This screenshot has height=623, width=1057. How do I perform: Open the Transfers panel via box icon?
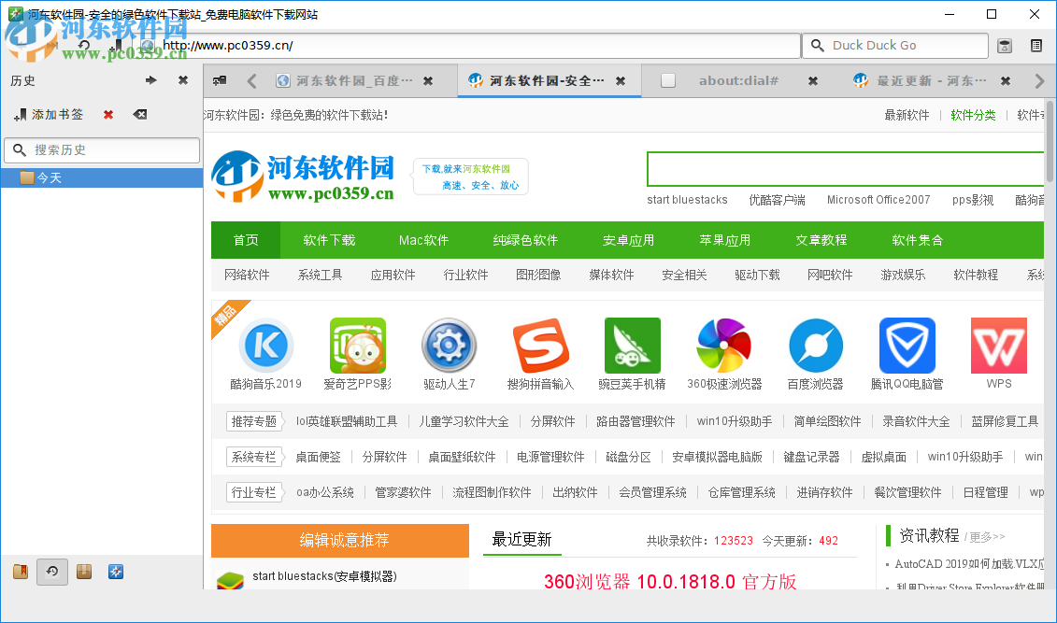point(83,571)
